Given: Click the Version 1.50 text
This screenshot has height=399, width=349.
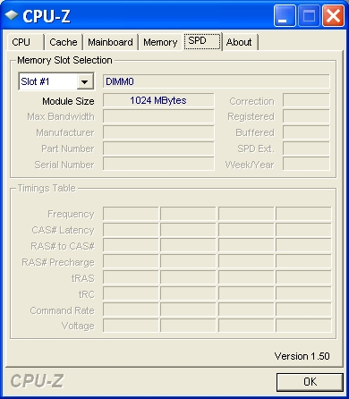Looking at the screenshot, I should [302, 356].
